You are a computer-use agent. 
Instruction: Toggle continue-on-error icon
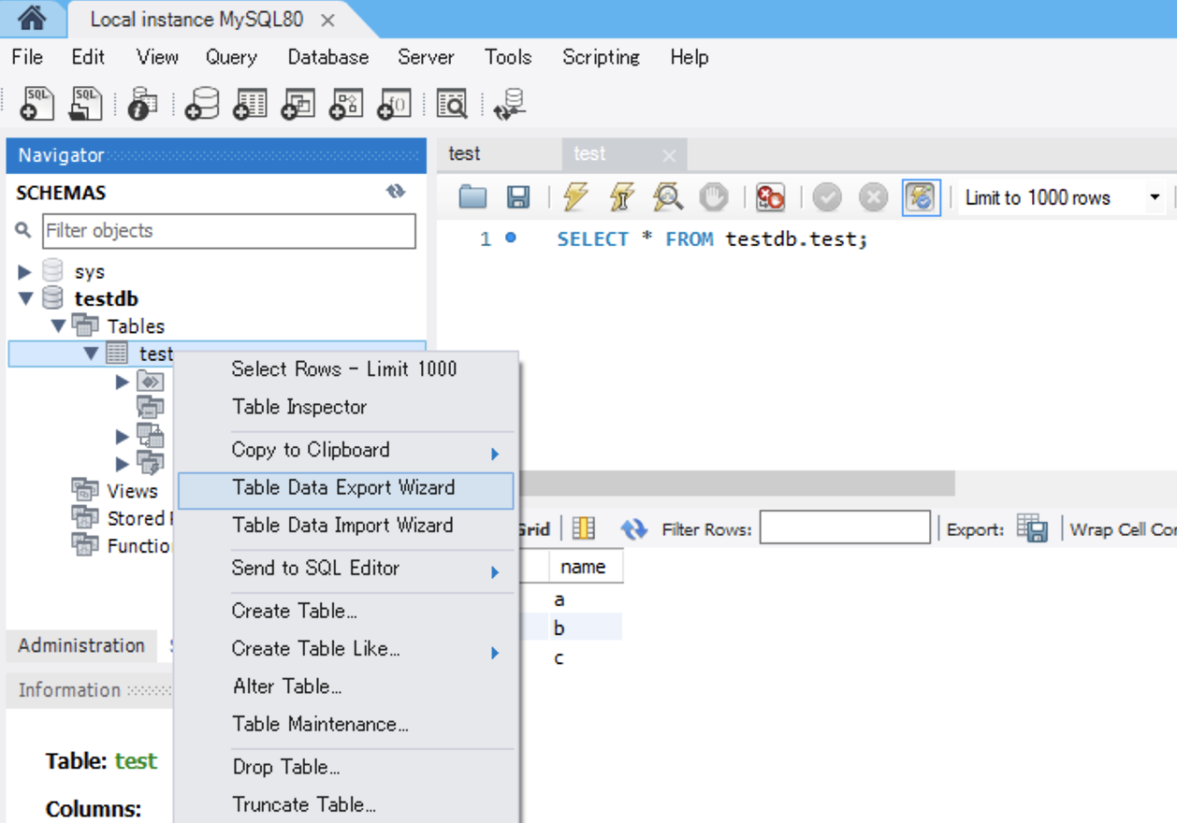pyautogui.click(x=770, y=196)
